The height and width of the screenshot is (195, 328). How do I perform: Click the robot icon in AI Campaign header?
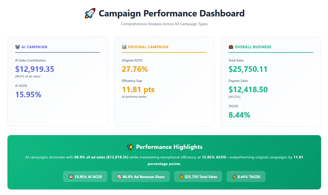17,47
